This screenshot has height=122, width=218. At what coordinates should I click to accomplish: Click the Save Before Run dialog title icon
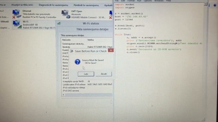point(72,51)
